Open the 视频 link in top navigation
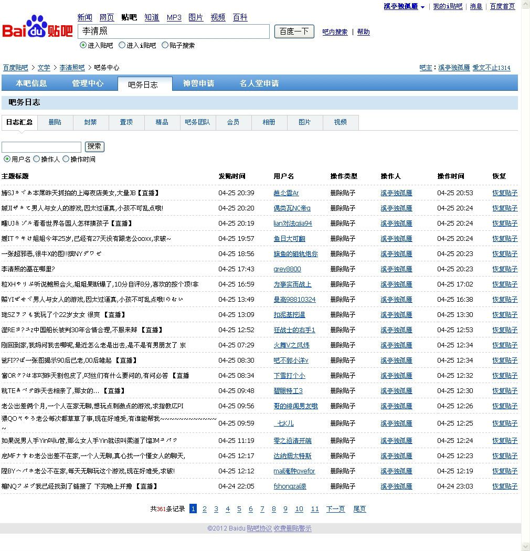 pyautogui.click(x=218, y=17)
